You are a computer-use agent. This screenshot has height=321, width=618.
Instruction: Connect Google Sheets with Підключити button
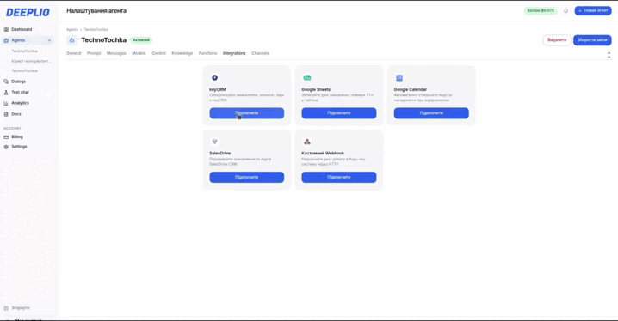[339, 113]
